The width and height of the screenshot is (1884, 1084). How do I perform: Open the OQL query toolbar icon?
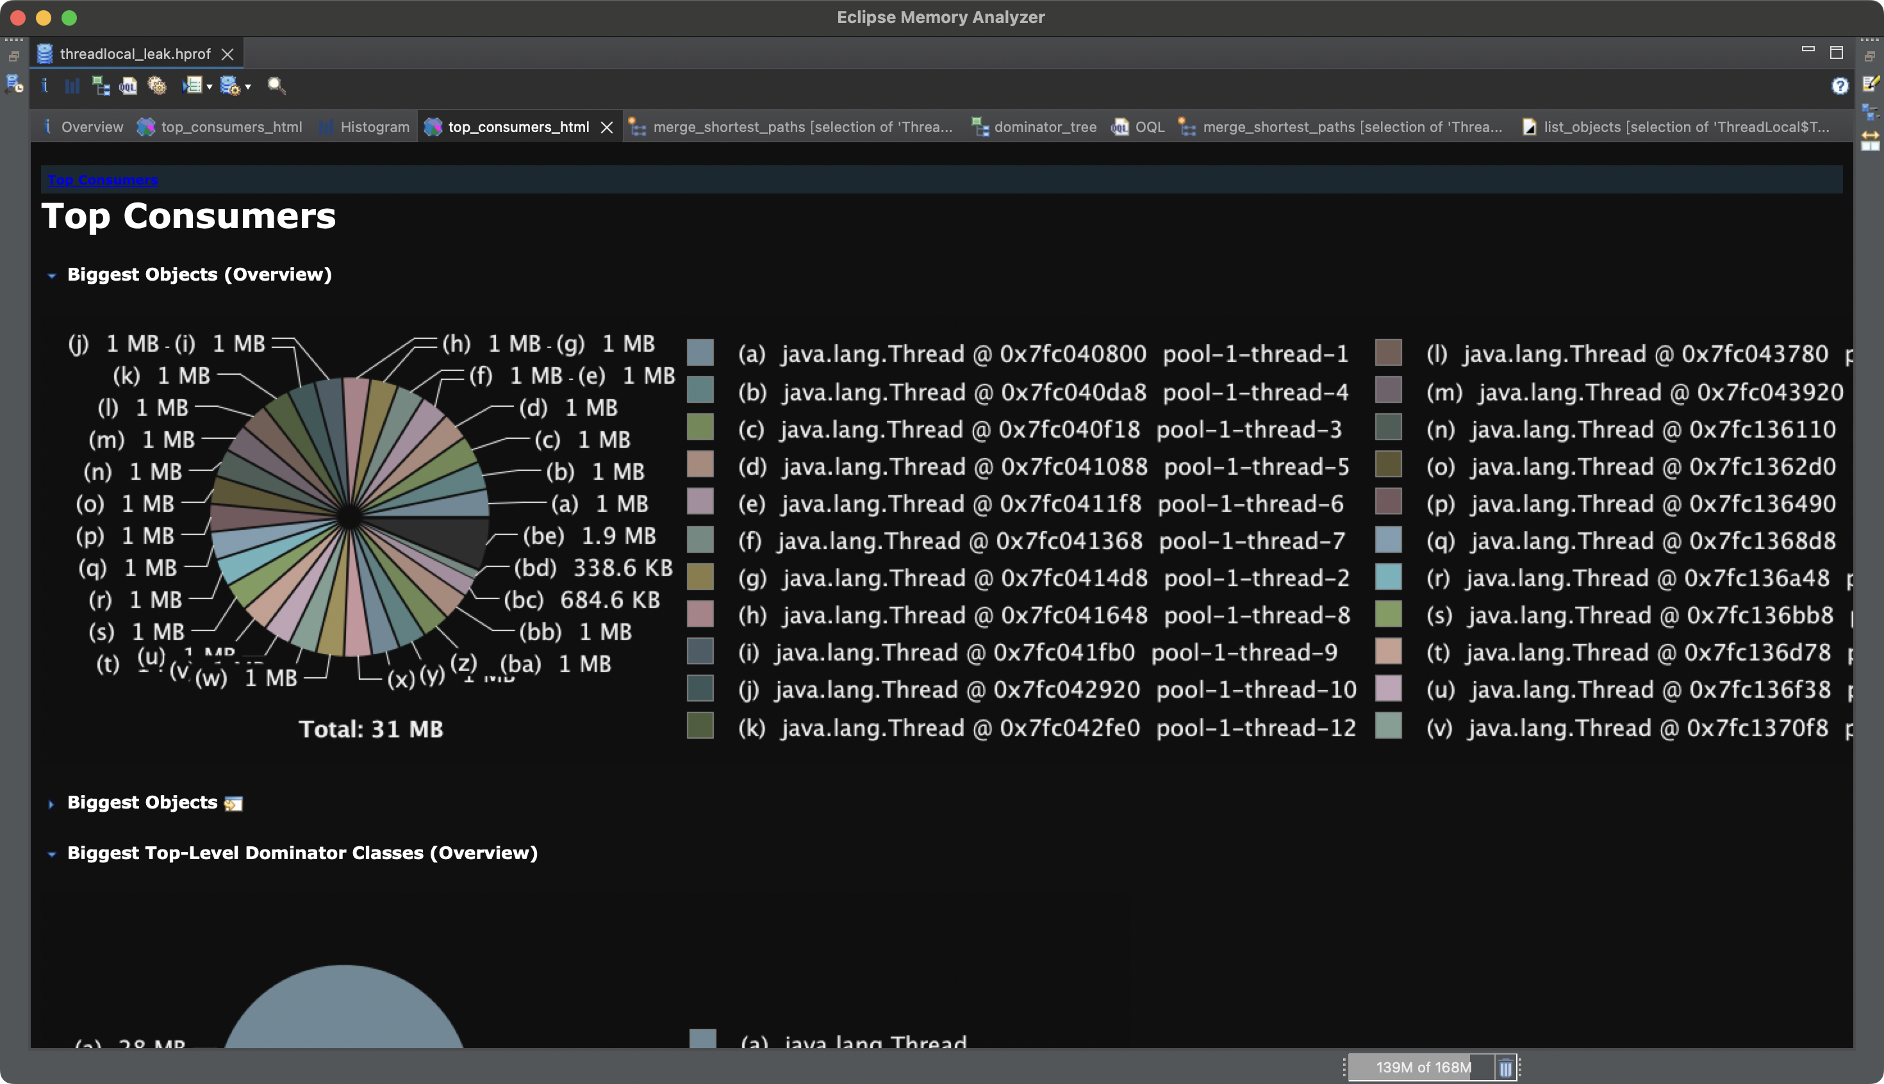click(129, 86)
